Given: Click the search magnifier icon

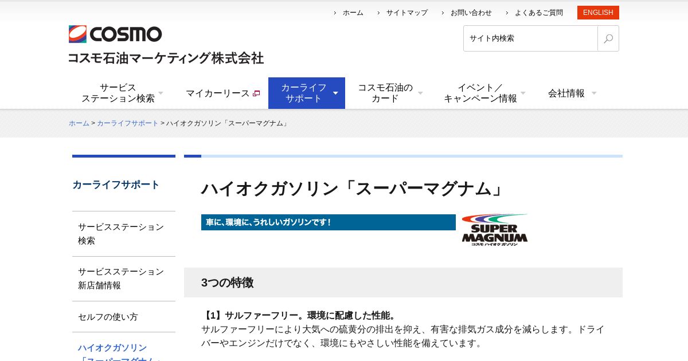Looking at the screenshot, I should (608, 38).
